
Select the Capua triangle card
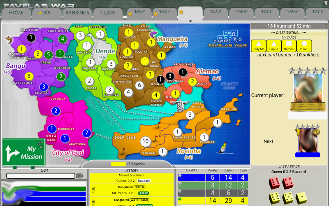pyautogui.click(x=273, y=46)
